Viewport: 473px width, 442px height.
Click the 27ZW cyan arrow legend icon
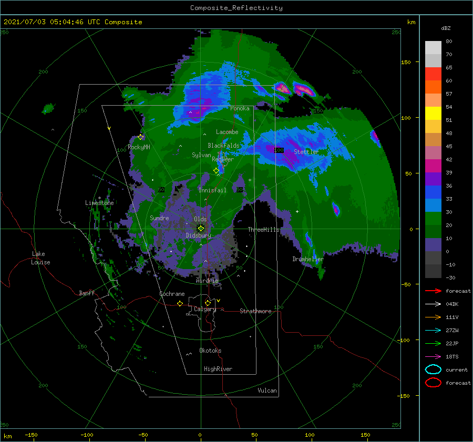pyautogui.click(x=433, y=331)
